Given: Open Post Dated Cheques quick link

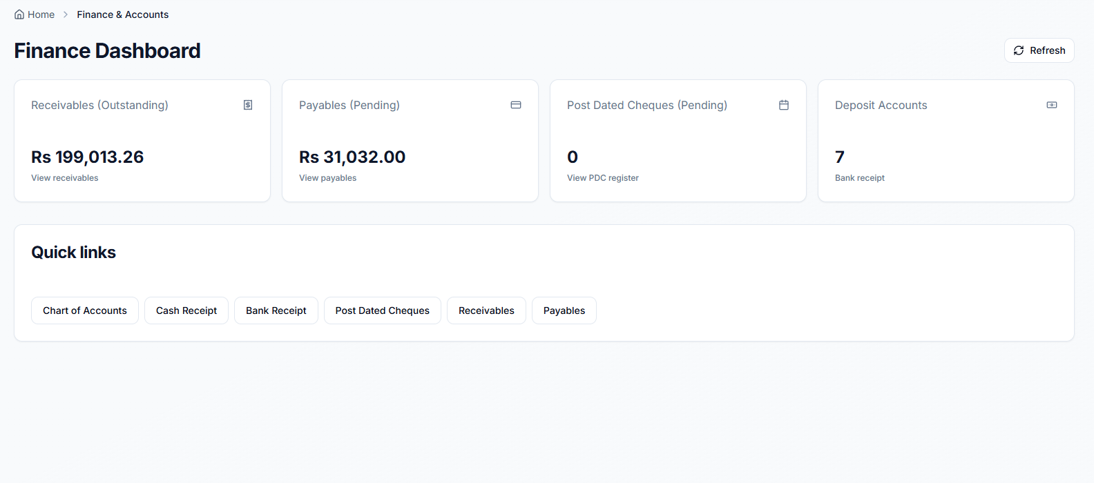Looking at the screenshot, I should point(383,310).
